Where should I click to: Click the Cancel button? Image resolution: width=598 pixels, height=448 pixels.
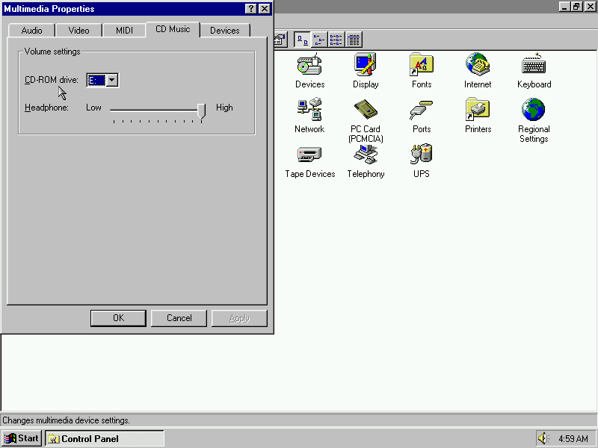[179, 318]
